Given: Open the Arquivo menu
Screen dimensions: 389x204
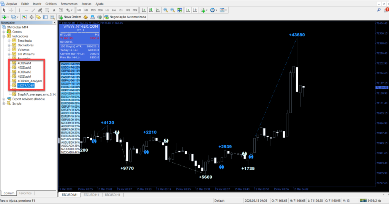Looking at the screenshot, I should 11,4.
